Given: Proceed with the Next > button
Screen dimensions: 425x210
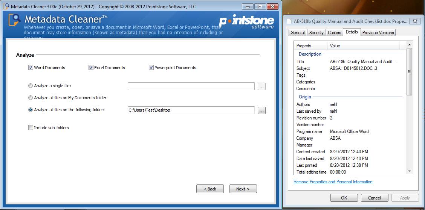Looking at the screenshot, I should coord(243,189).
